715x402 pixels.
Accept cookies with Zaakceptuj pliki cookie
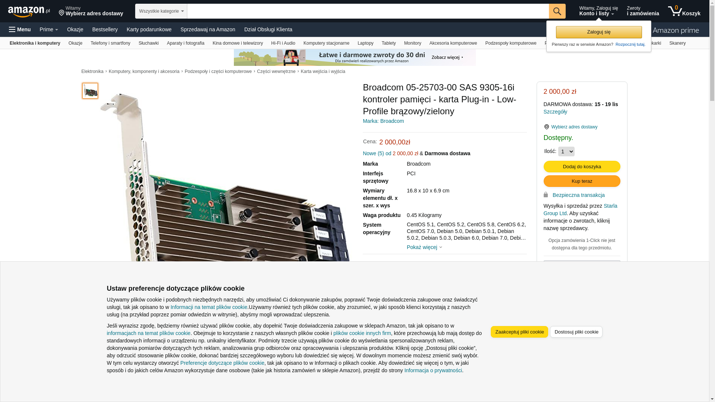pos(519,332)
